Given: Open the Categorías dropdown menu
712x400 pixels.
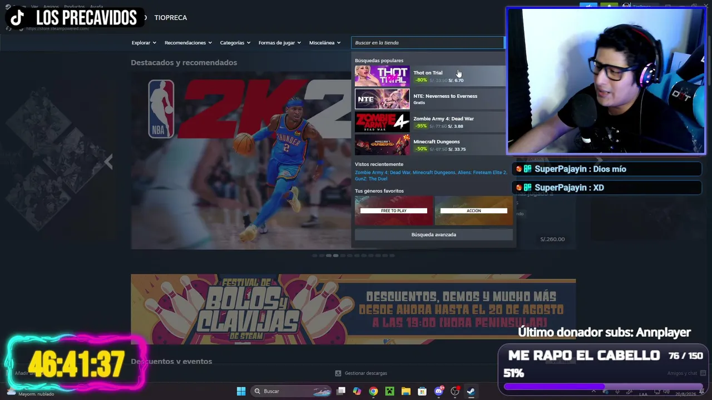Looking at the screenshot, I should point(235,43).
